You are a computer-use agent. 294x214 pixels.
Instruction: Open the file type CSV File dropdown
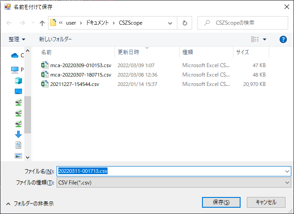pos(287,183)
